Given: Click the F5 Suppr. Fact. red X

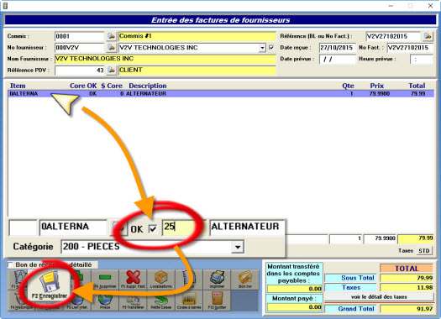Looking at the screenshot, I should click(133, 280).
